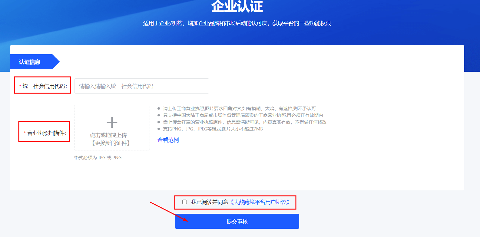Submit the form with 提交审核 button
The height and width of the screenshot is (237, 480).
(x=237, y=221)
